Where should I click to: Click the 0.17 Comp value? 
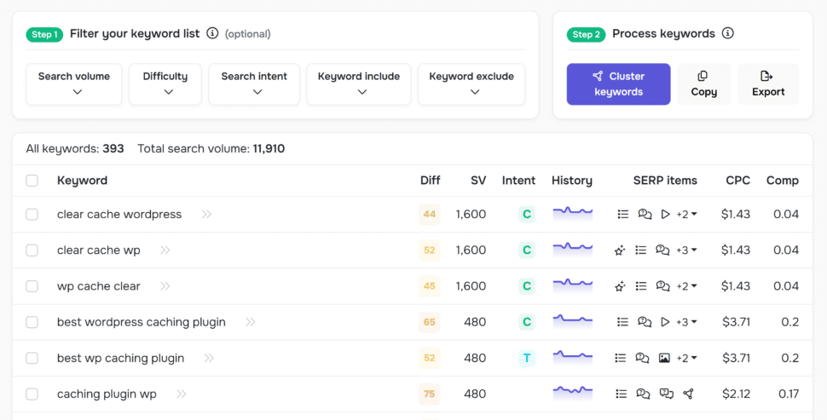coord(789,394)
